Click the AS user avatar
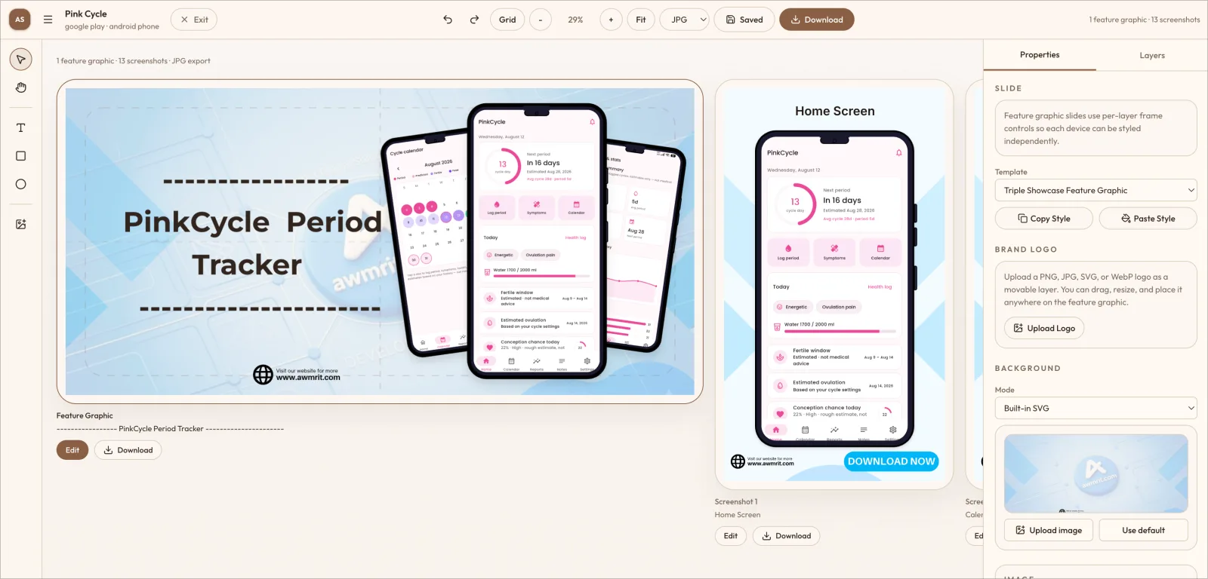Viewport: 1208px width, 579px height. [20, 20]
